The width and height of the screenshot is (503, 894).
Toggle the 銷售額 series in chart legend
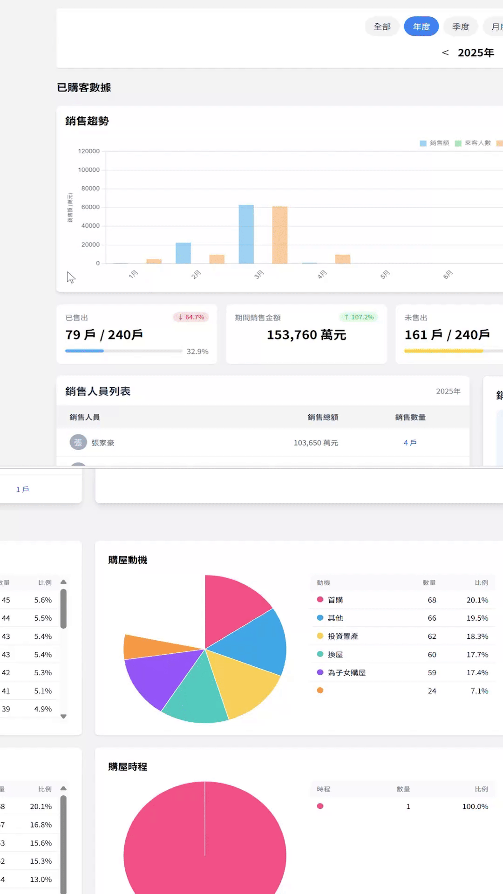click(435, 143)
